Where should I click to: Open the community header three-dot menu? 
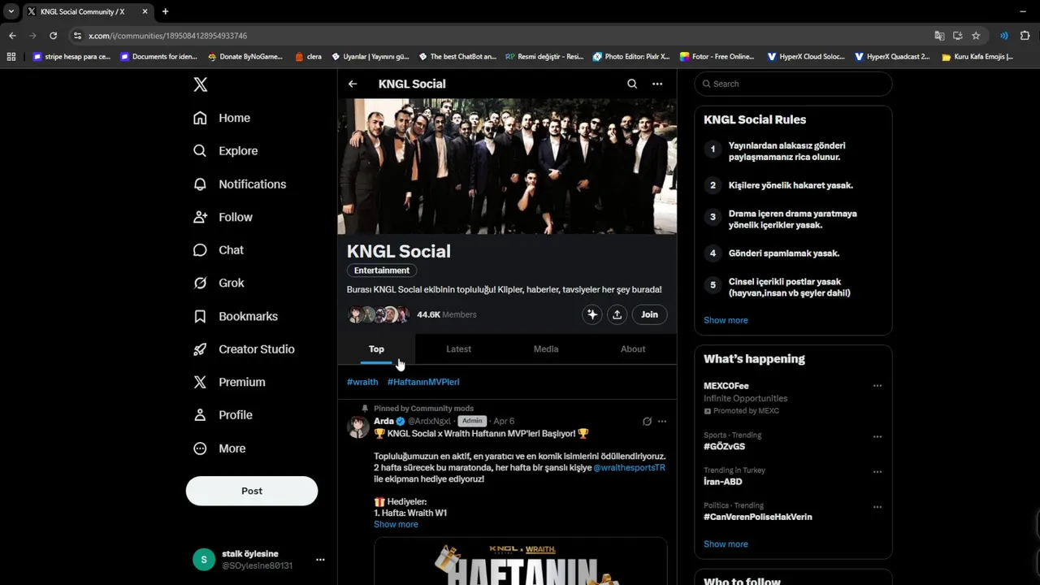pos(657,84)
